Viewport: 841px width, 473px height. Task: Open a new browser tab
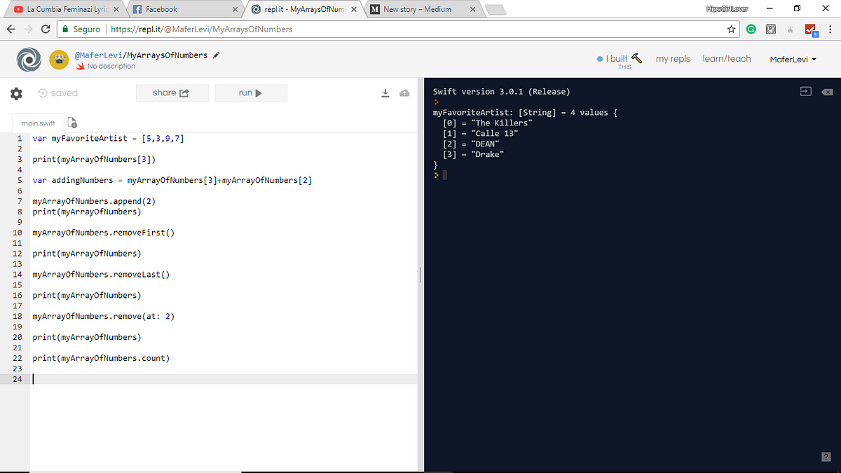[x=495, y=10]
